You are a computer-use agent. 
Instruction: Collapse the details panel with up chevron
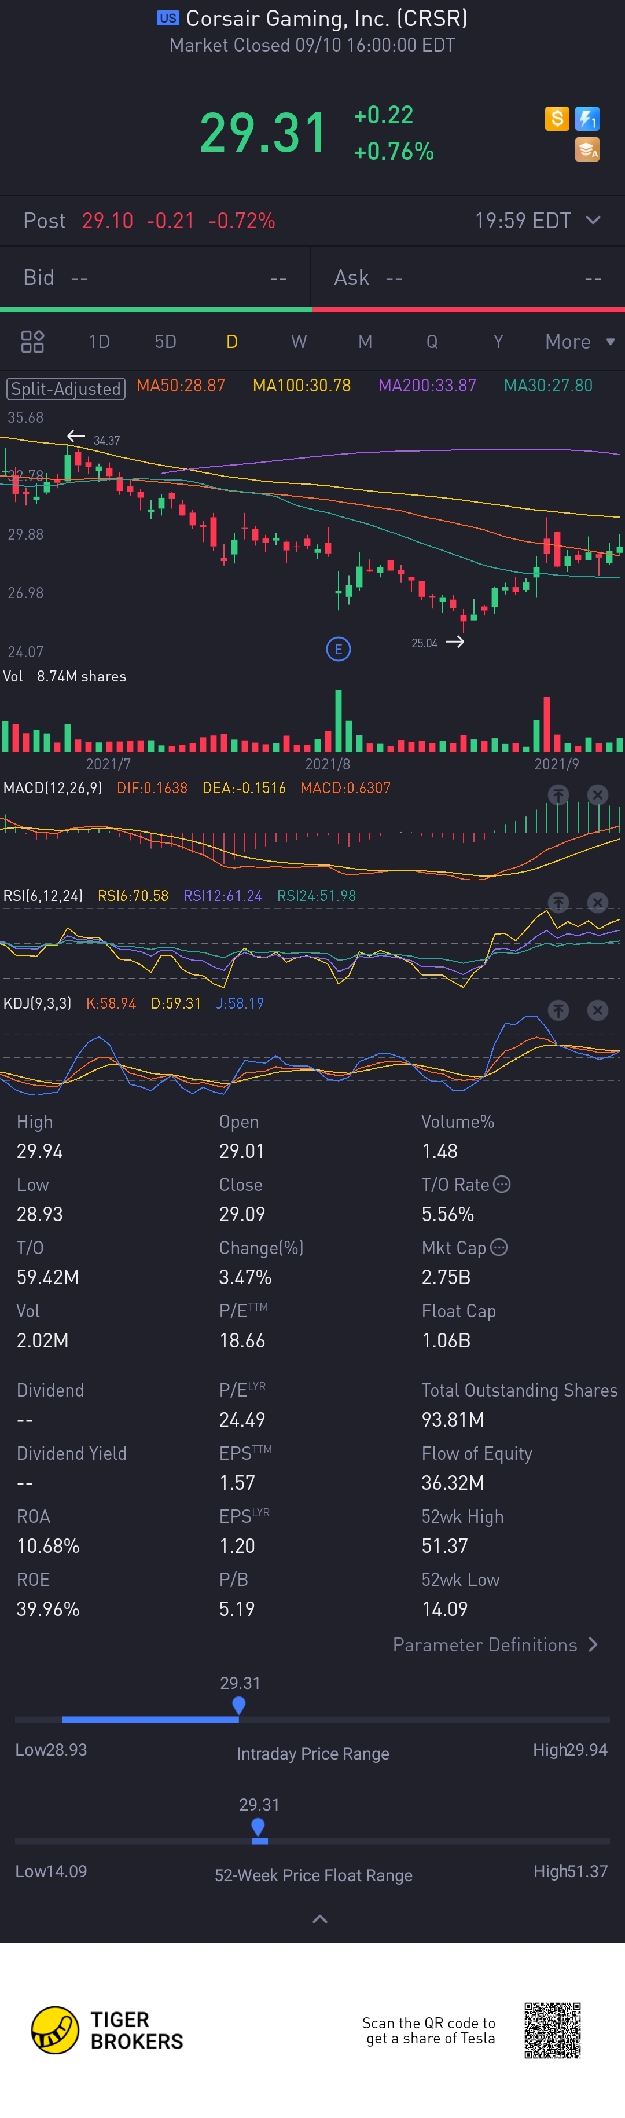(320, 1919)
